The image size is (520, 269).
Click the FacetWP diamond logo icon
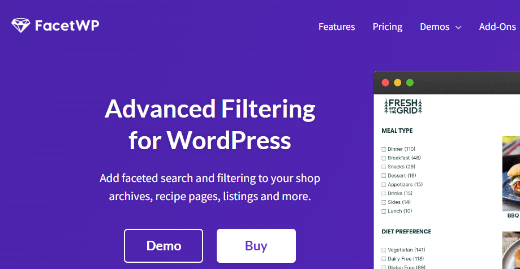[20, 25]
